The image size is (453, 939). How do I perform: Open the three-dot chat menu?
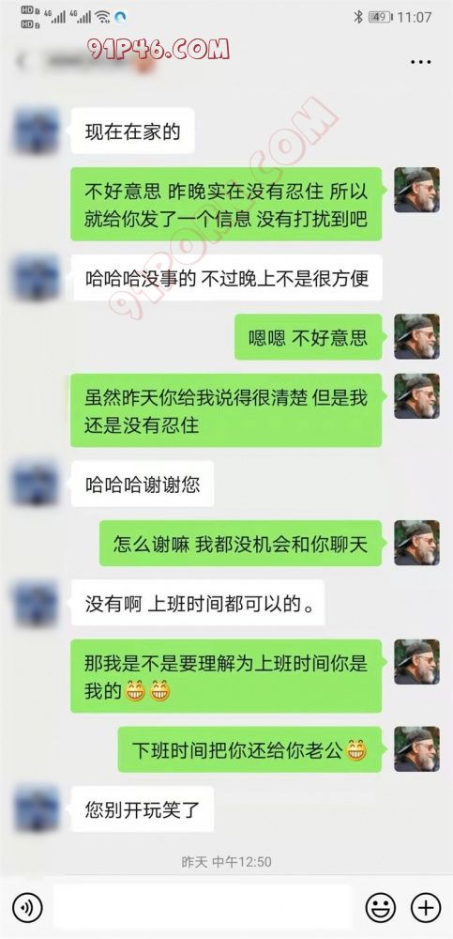pyautogui.click(x=421, y=62)
